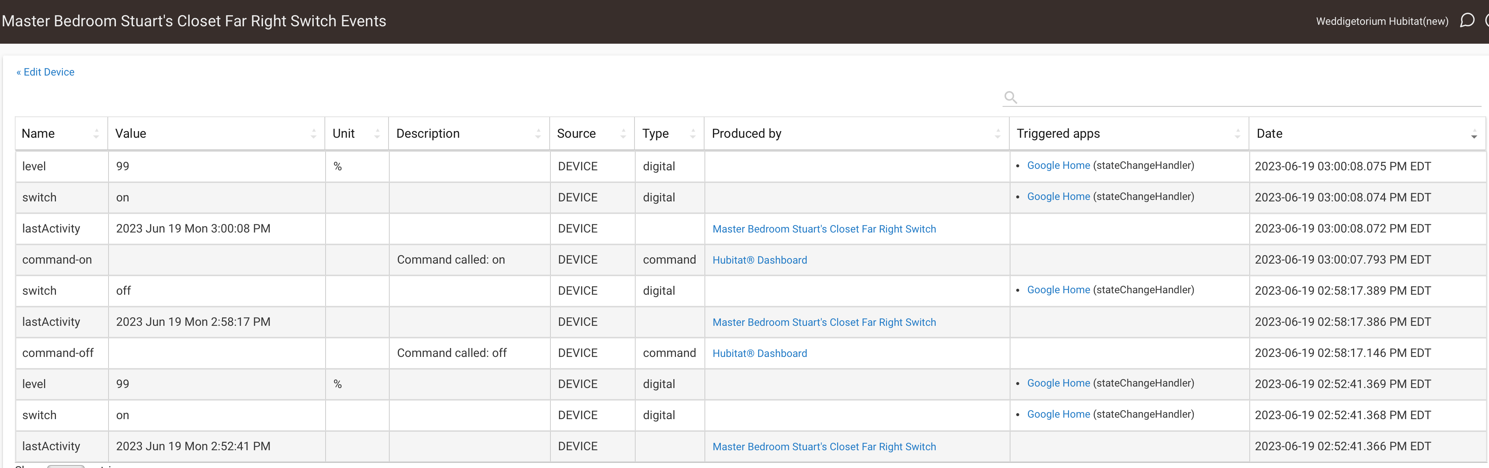Sort by the Unit column arrows
This screenshot has height=468, width=1489.
point(377,133)
